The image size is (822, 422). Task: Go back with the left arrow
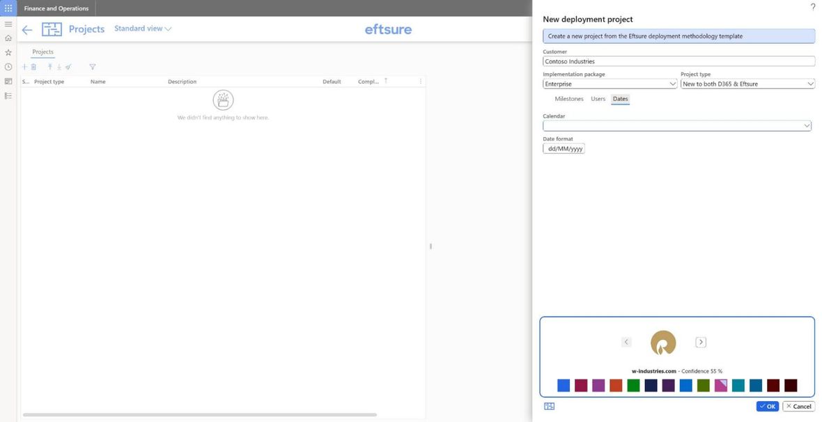coord(26,30)
